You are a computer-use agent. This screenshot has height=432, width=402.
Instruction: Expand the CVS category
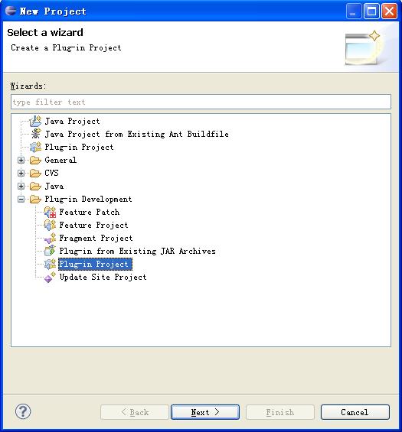pos(21,173)
